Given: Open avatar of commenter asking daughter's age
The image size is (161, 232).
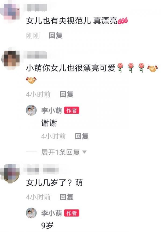Looking at the screenshot, I should (10, 172).
